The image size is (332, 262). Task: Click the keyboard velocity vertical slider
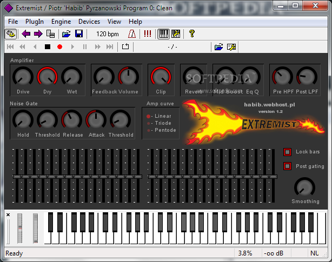coord(8,232)
